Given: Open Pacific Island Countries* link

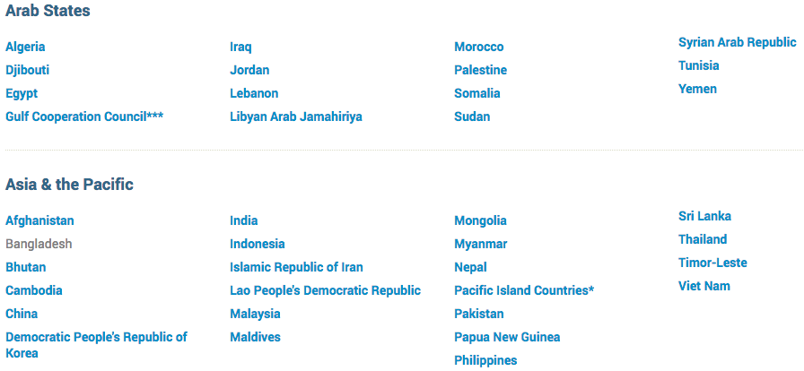Looking at the screenshot, I should pyautogui.click(x=524, y=290).
